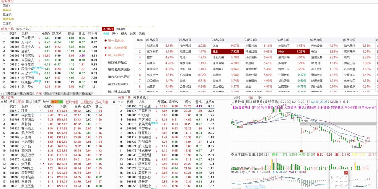Select the 风格 filter in 市场板块
The width and height of the screenshot is (378, 189).
(29, 102)
